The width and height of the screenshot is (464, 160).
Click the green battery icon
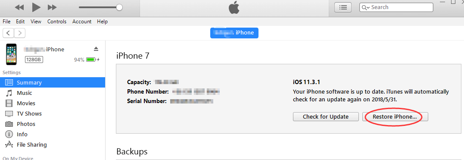(91, 60)
